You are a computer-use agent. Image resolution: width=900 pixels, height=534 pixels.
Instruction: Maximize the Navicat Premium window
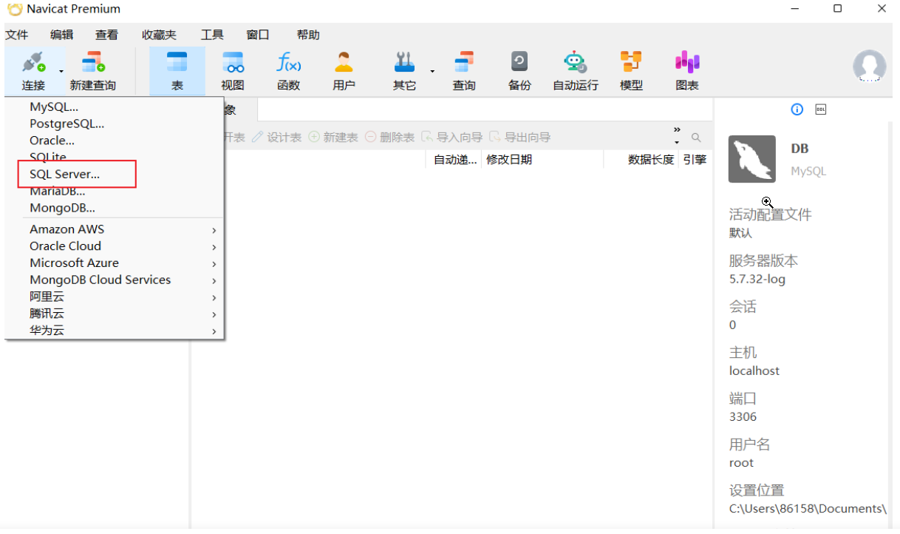click(x=837, y=9)
